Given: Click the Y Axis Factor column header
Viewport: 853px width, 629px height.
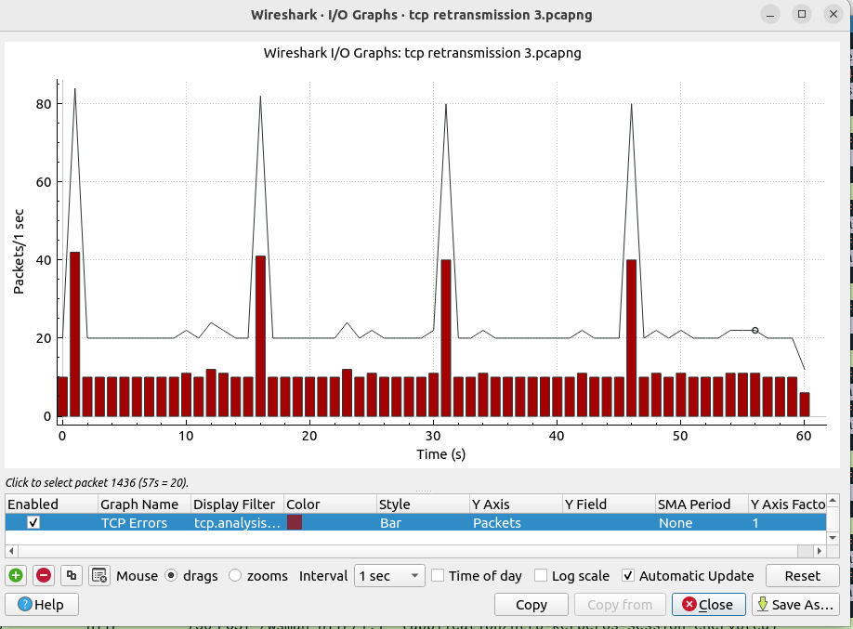Looking at the screenshot, I should (787, 504).
